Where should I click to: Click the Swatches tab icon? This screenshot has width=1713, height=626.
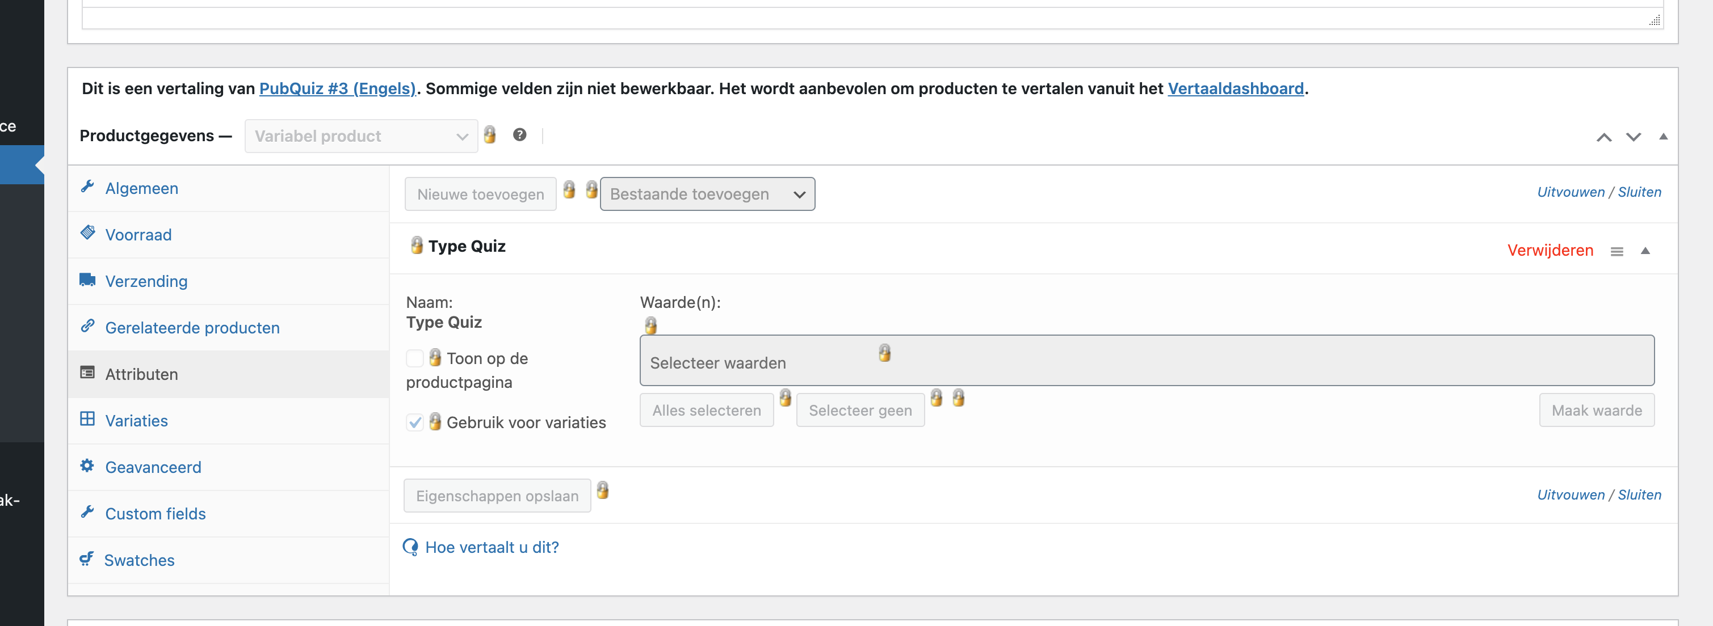pyautogui.click(x=86, y=558)
